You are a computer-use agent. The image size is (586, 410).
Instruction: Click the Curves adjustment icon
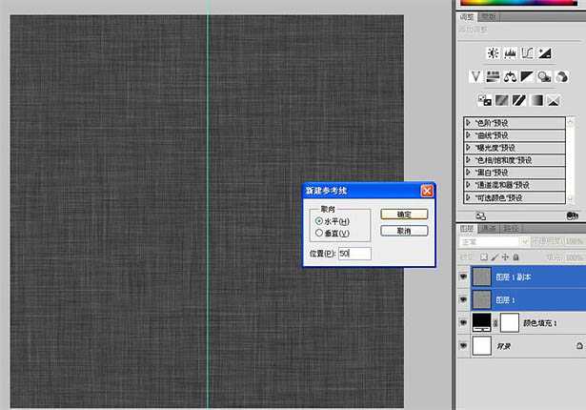(x=526, y=53)
